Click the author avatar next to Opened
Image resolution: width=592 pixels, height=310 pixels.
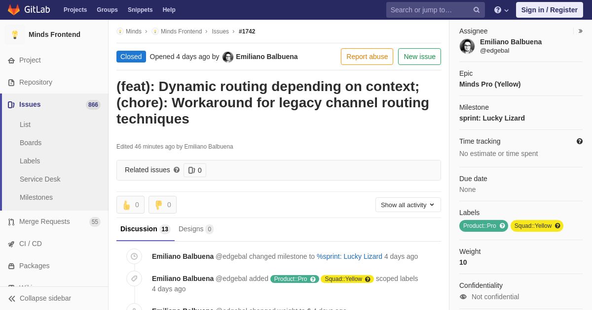tap(228, 57)
